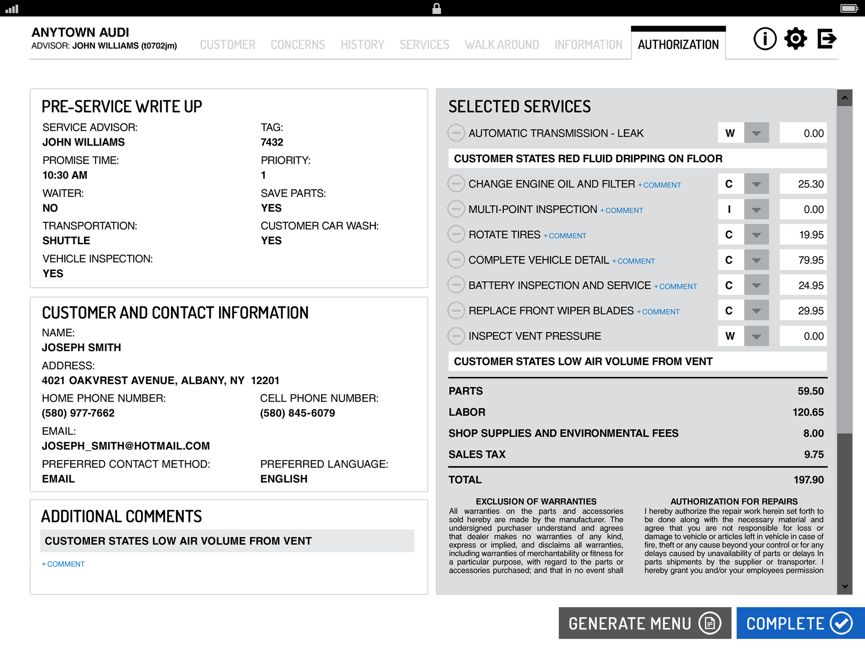This screenshot has width=865, height=649.
Task: Click the Selected Services scrollbar thumb
Action: coord(844,270)
